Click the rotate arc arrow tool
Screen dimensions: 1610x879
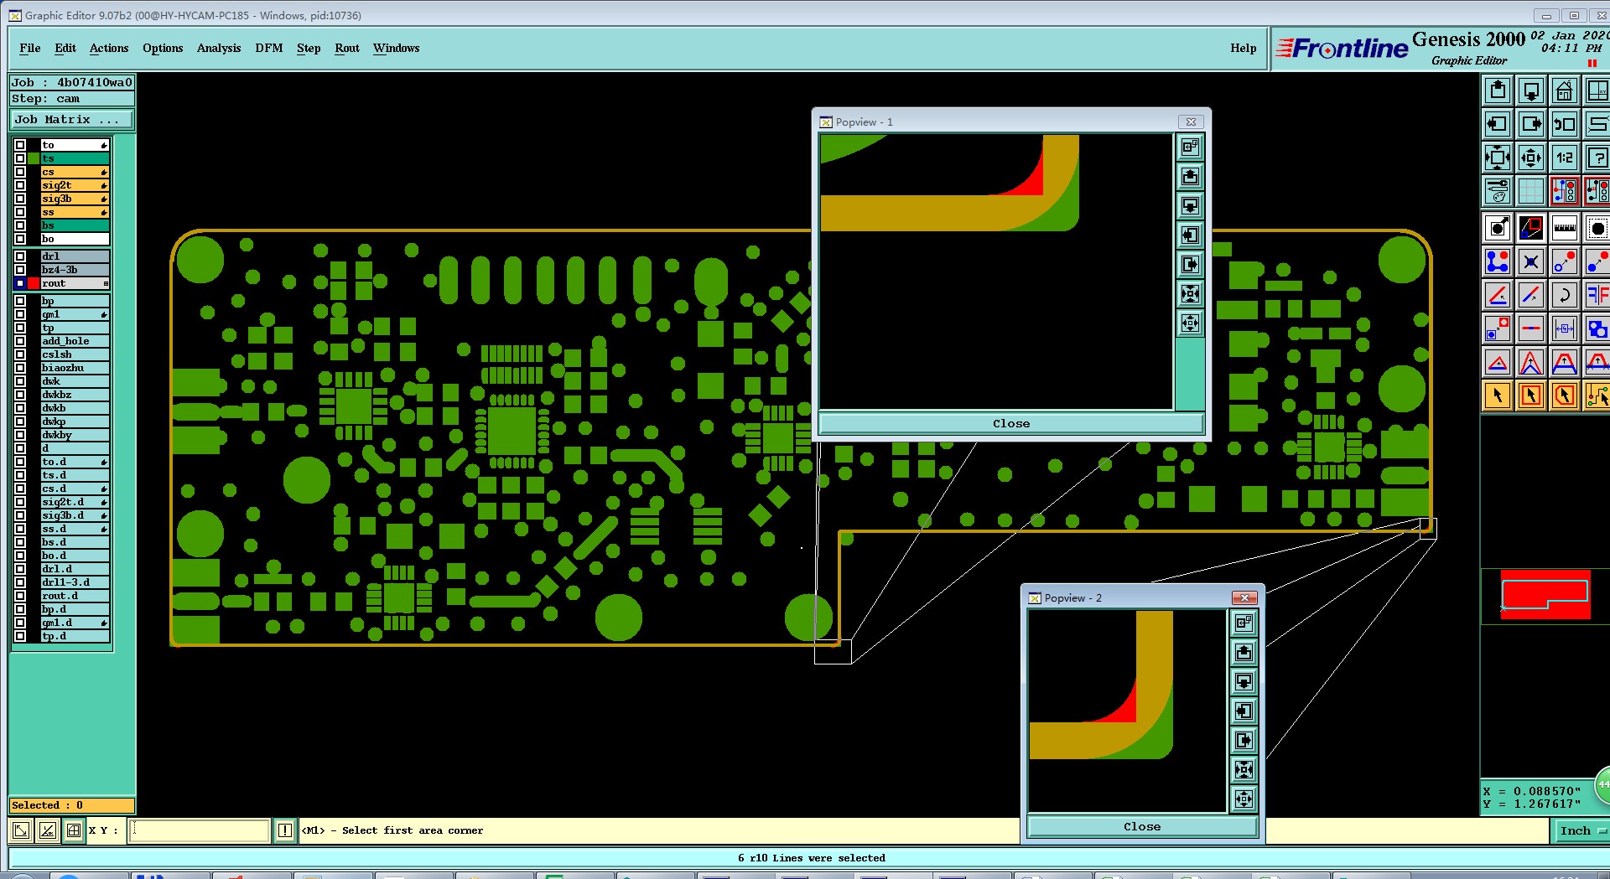point(1565,295)
